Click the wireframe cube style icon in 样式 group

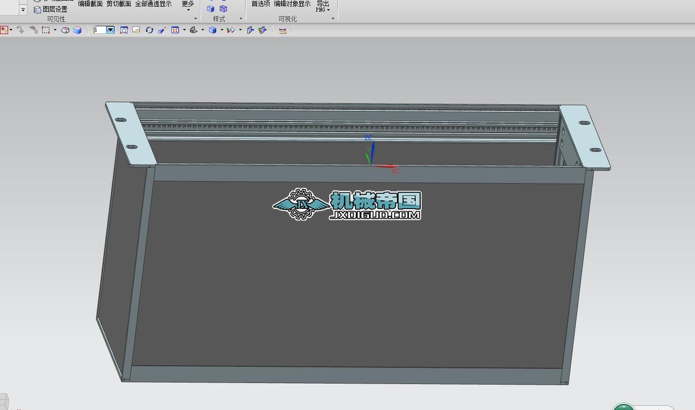(x=223, y=9)
